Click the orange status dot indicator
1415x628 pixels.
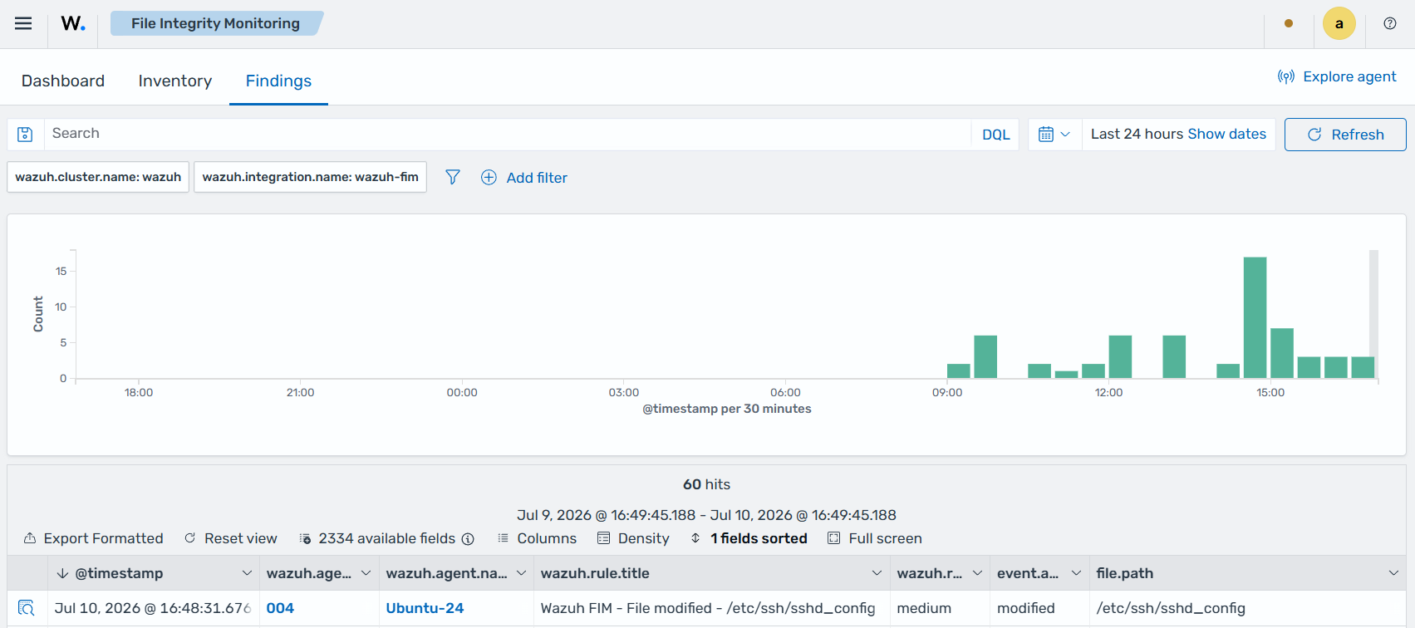(1289, 23)
